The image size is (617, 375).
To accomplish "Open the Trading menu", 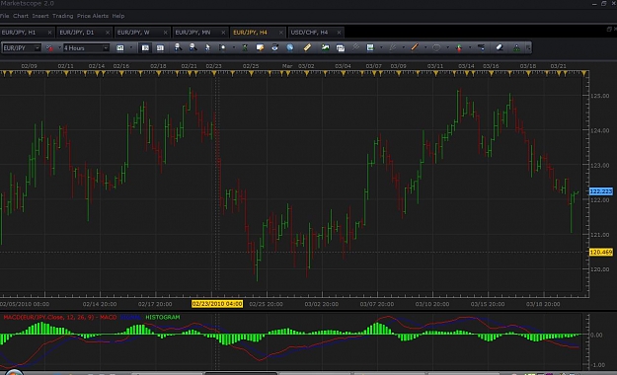I will 62,16.
